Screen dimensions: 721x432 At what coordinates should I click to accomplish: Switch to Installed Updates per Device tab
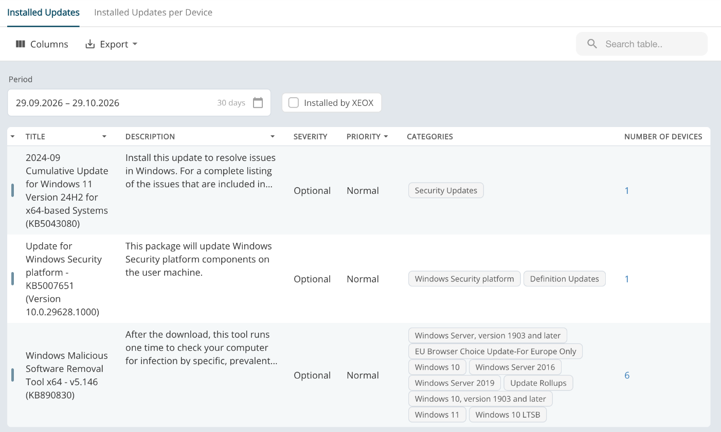(x=153, y=12)
